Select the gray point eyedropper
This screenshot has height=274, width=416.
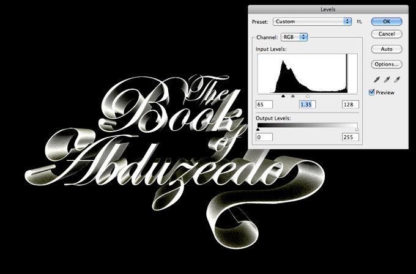386,80
